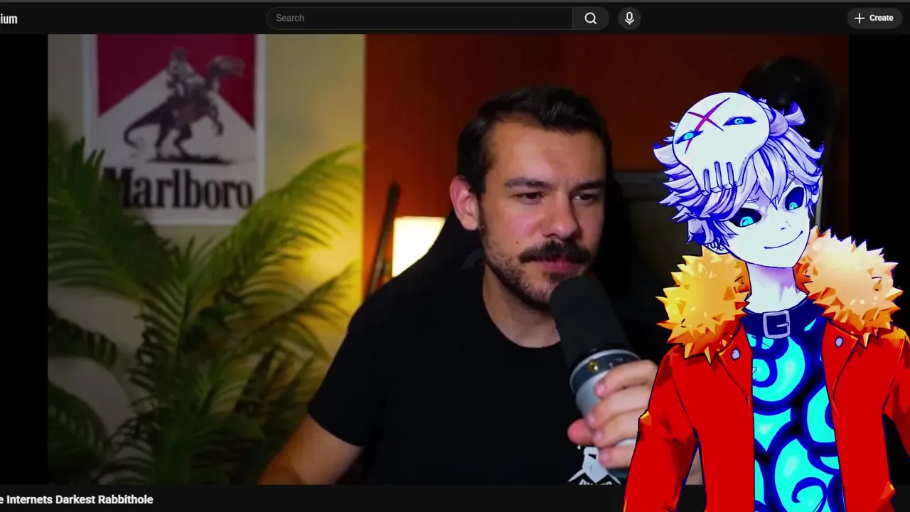Open the Create button menu
Screen dimensions: 910x512
[x=874, y=18]
